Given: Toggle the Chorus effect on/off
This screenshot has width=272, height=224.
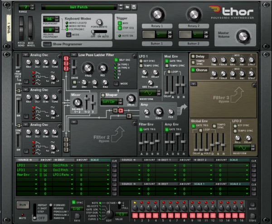Looking at the screenshot, I should pyautogui.click(x=193, y=70).
